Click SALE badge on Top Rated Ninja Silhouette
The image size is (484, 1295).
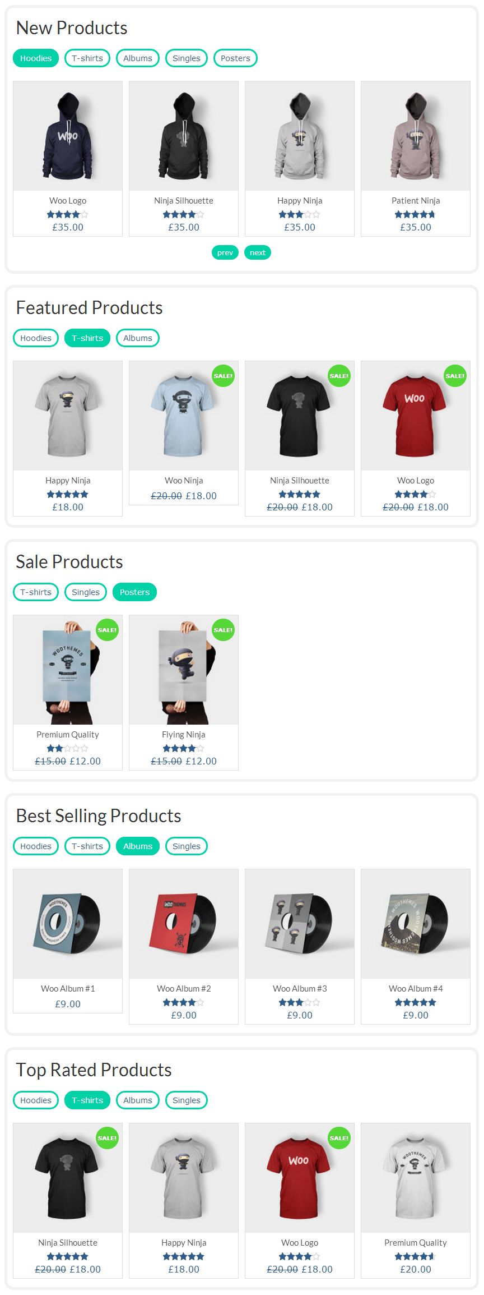[x=107, y=1138]
